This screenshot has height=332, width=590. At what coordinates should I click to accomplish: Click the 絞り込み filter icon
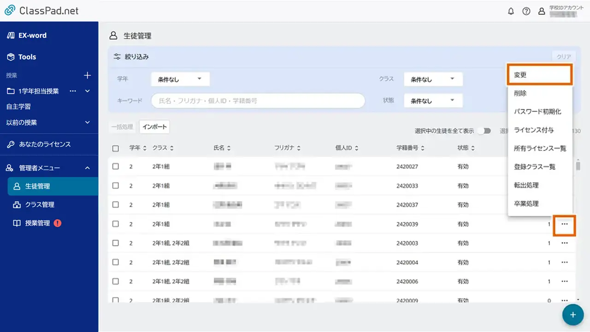(117, 56)
